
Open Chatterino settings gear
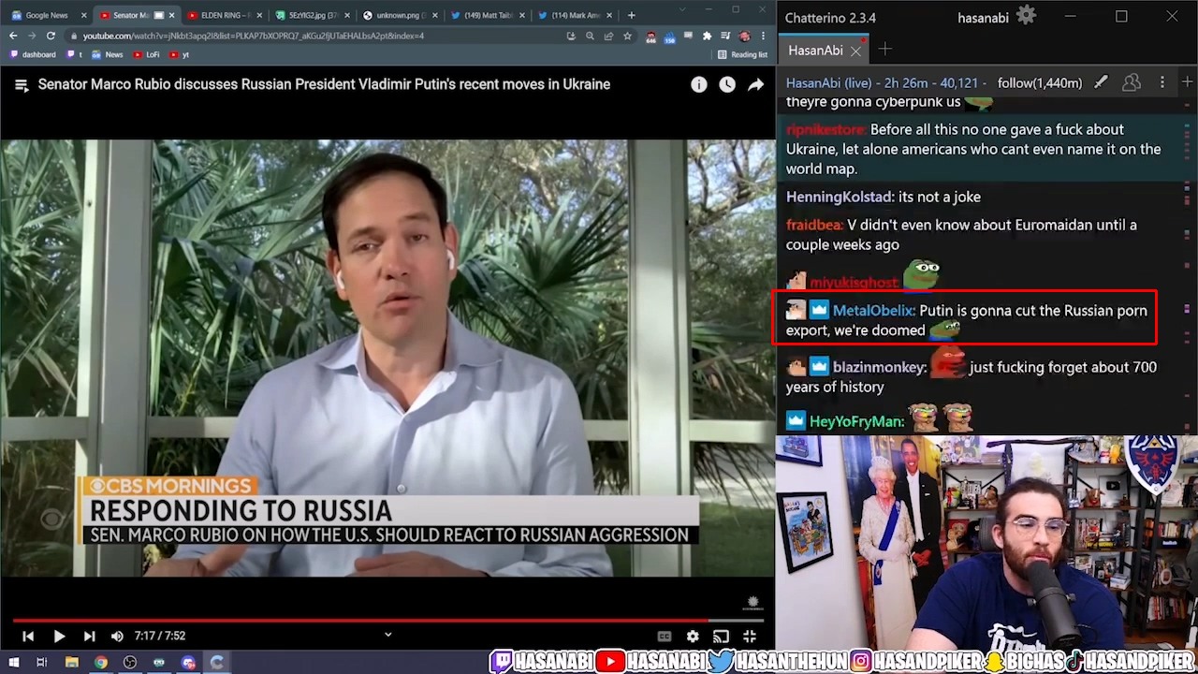[1026, 16]
